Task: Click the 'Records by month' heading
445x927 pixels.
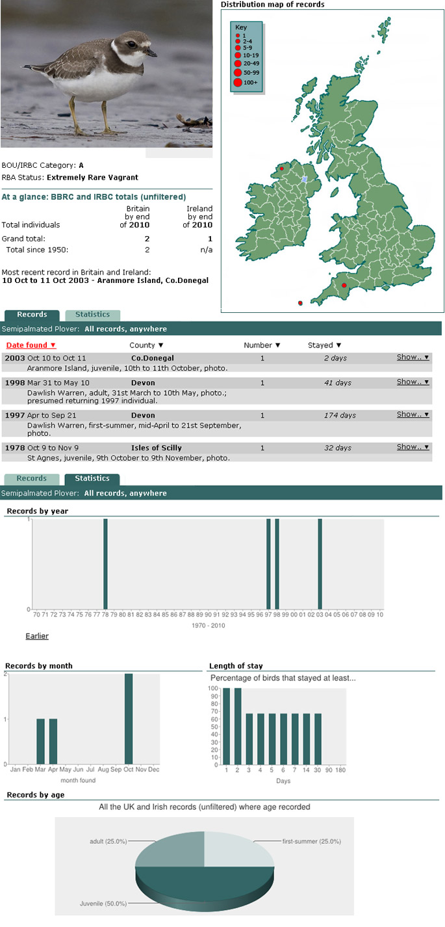Action: tap(39, 665)
